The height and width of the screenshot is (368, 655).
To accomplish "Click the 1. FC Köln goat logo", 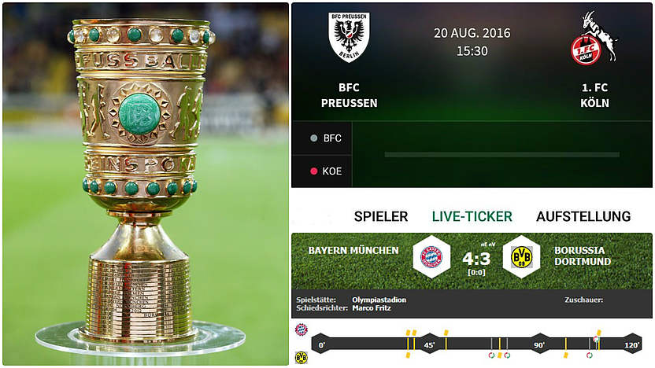I will (x=594, y=38).
